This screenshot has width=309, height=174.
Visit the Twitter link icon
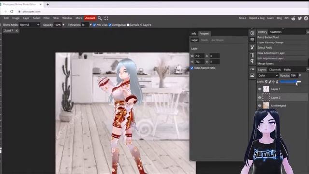[300, 18]
